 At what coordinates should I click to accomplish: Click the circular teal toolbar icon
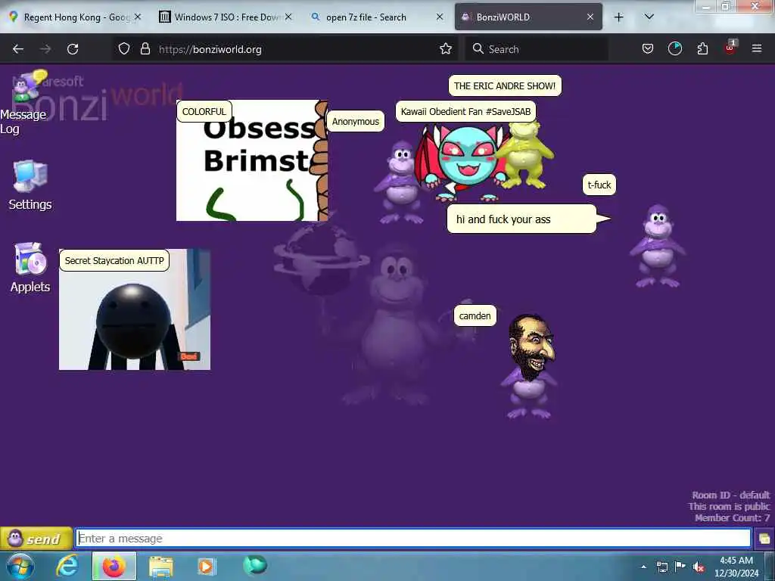(674, 49)
